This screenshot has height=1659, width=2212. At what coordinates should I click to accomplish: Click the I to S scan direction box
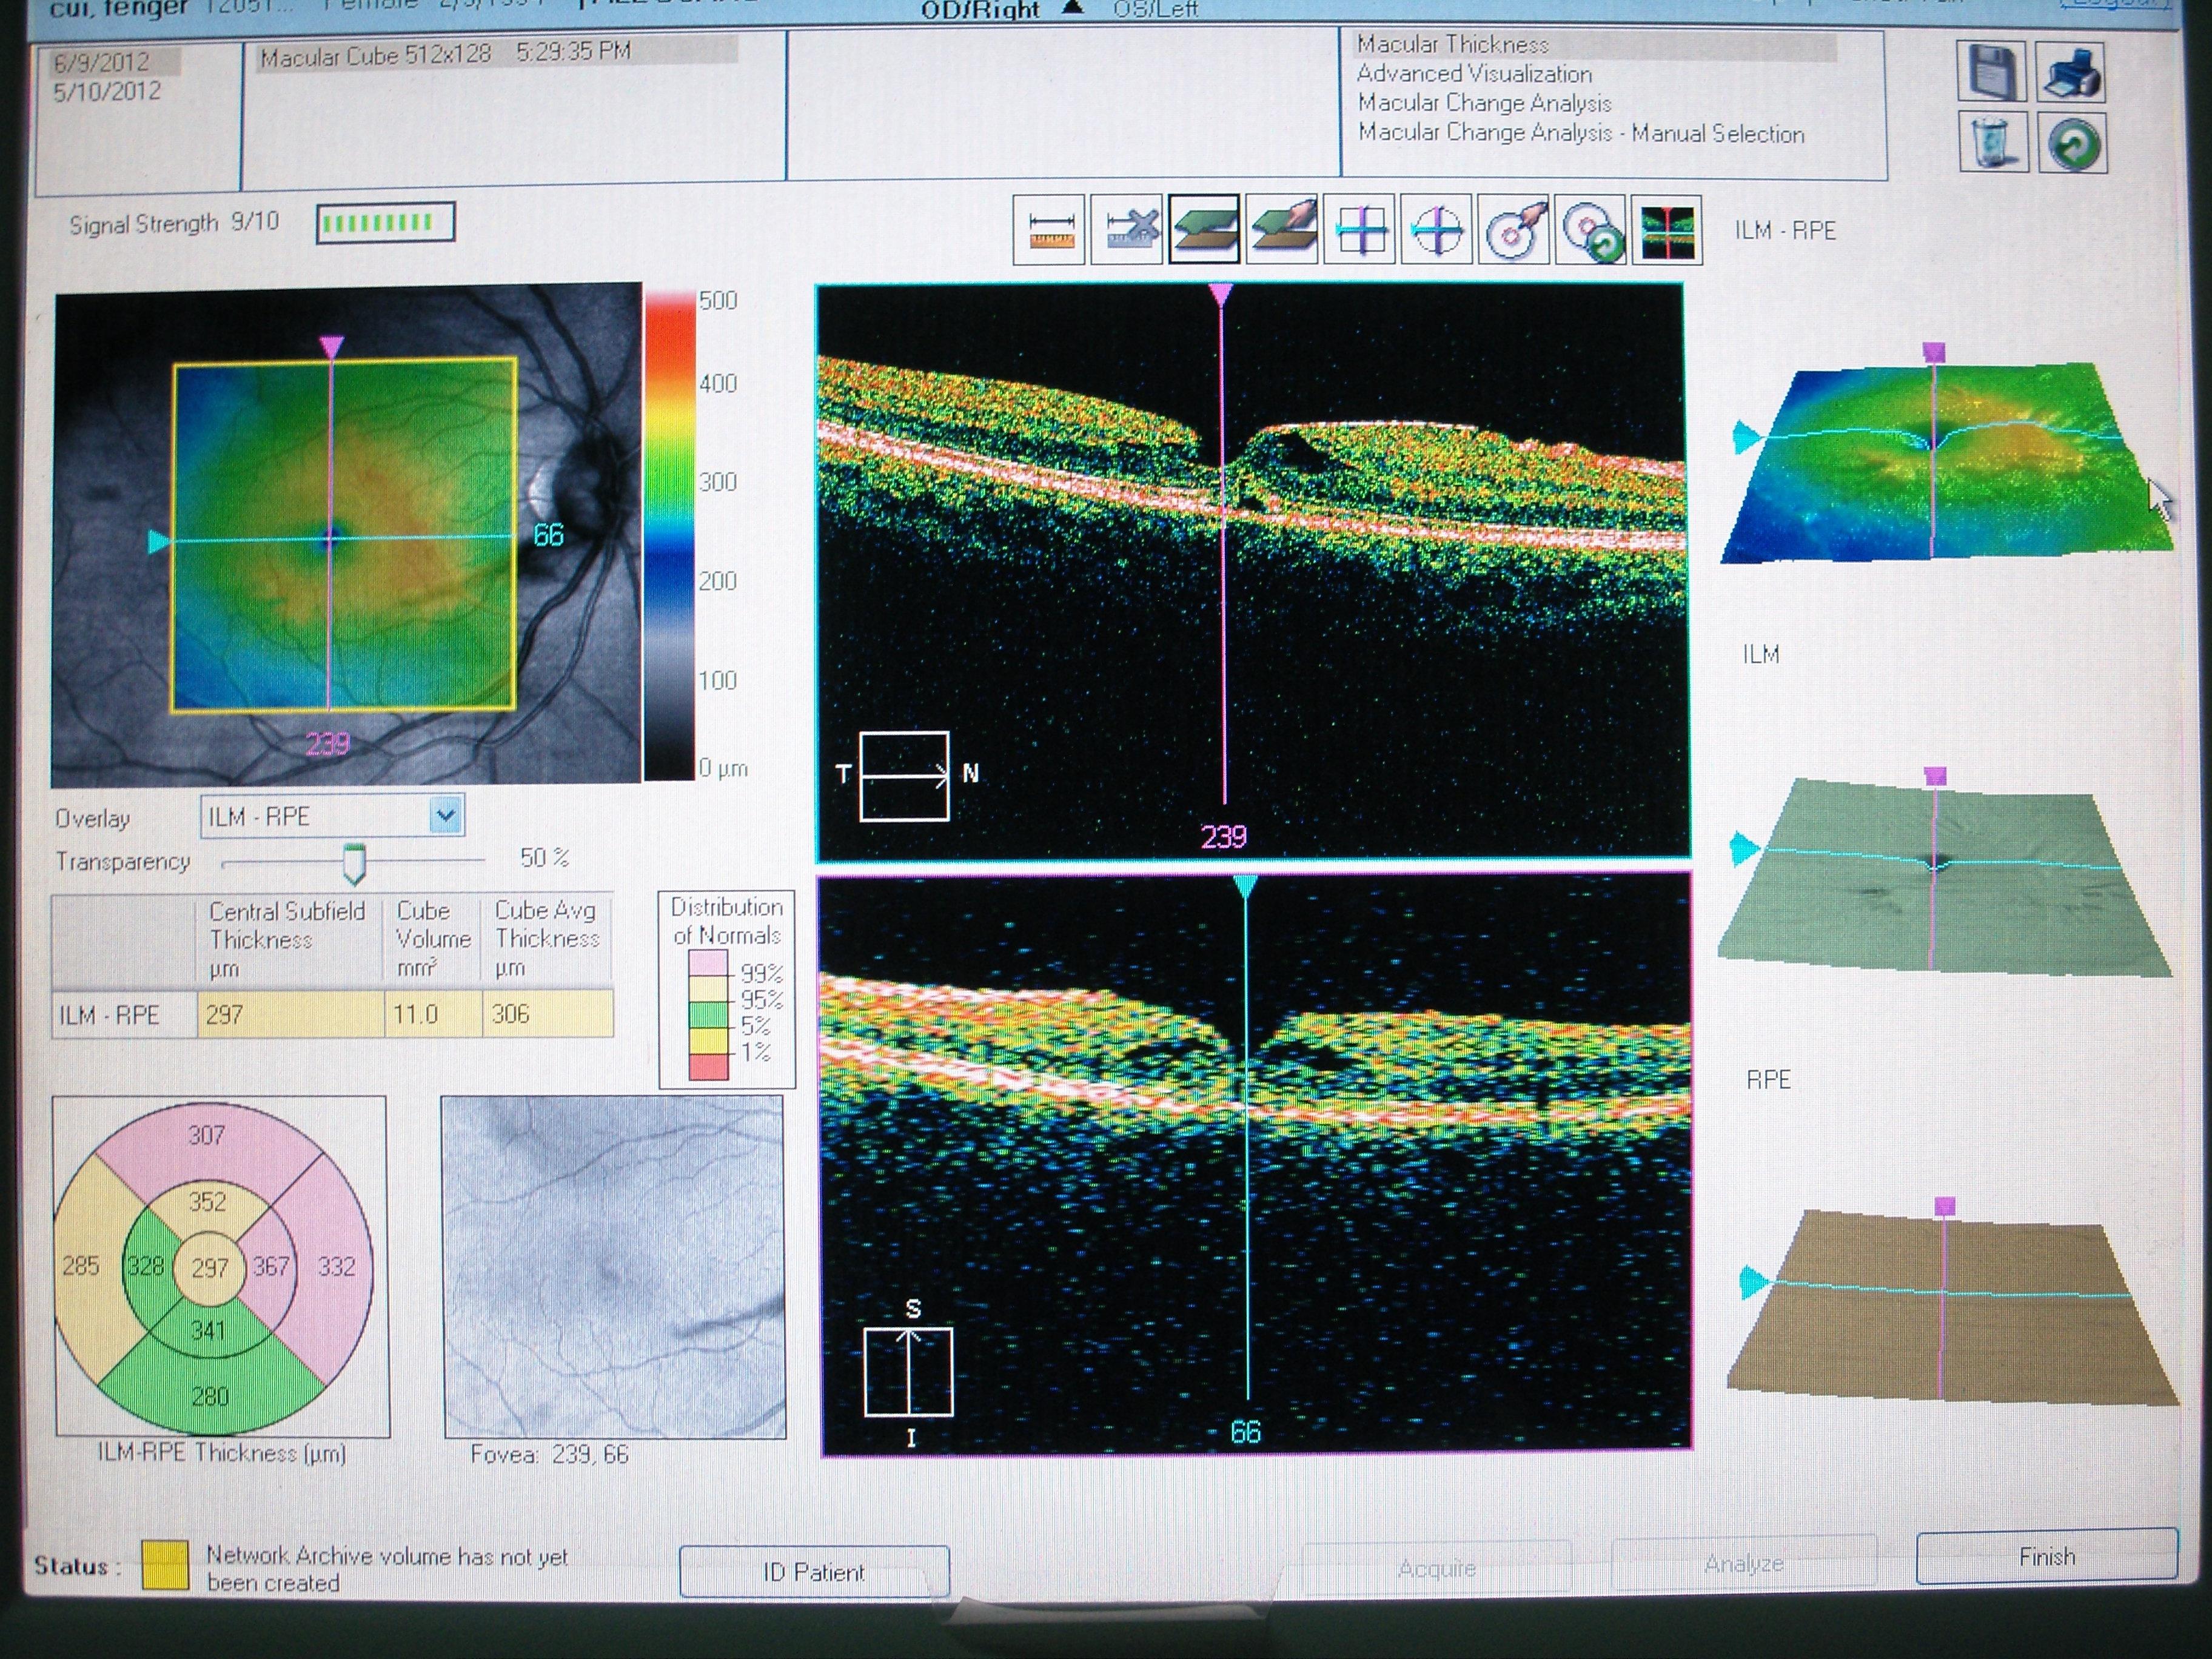click(x=908, y=1372)
